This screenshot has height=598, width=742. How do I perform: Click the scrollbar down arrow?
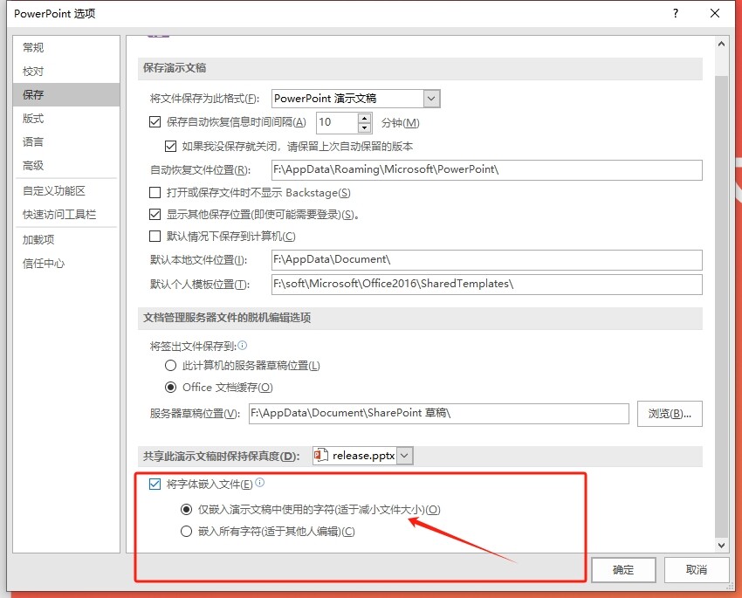click(721, 545)
